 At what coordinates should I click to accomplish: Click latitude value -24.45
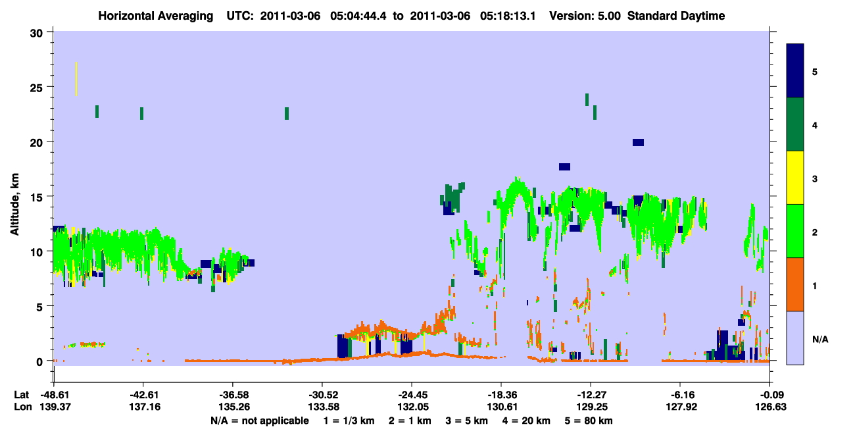point(412,395)
